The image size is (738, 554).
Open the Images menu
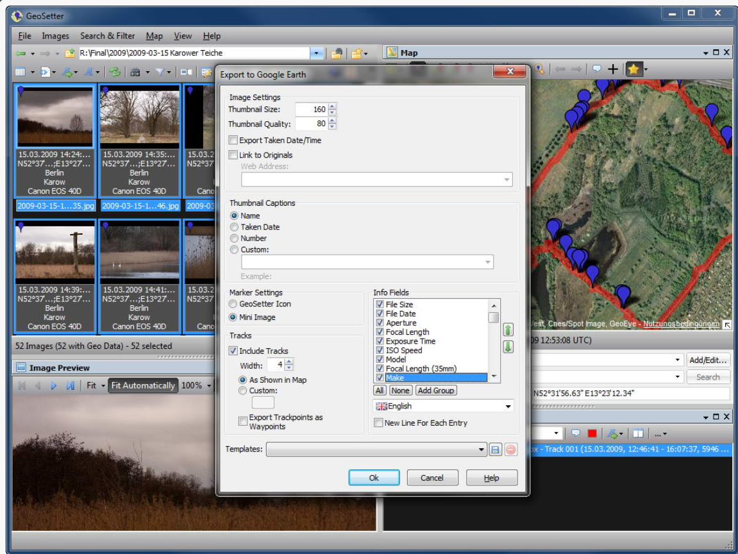tap(55, 36)
